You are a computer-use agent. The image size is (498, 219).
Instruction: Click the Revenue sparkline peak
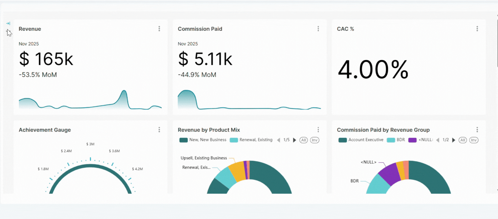(124, 91)
